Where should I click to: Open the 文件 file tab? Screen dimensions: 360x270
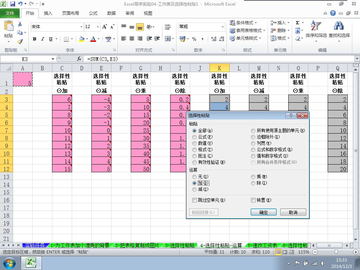(x=10, y=13)
